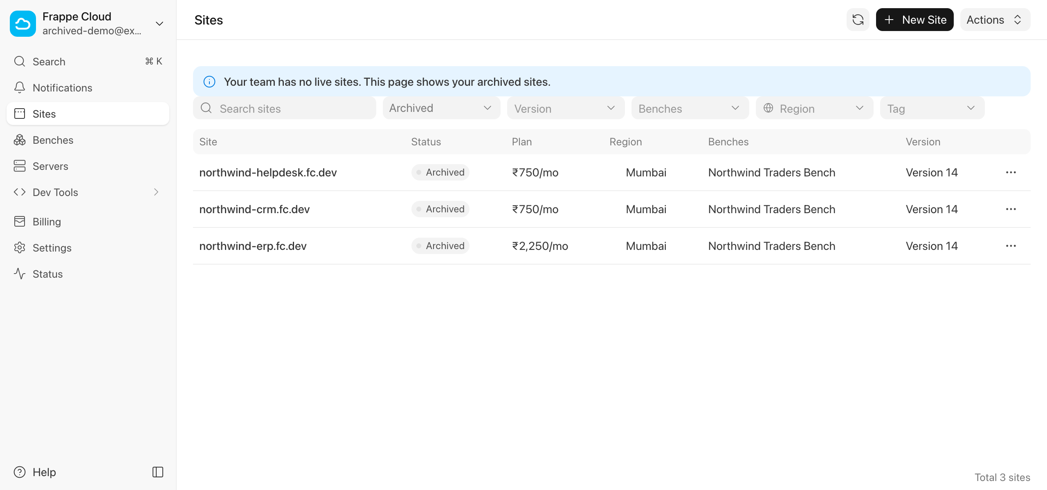This screenshot has height=490, width=1047.
Task: Open the Archived status filter dropdown
Action: (x=442, y=108)
